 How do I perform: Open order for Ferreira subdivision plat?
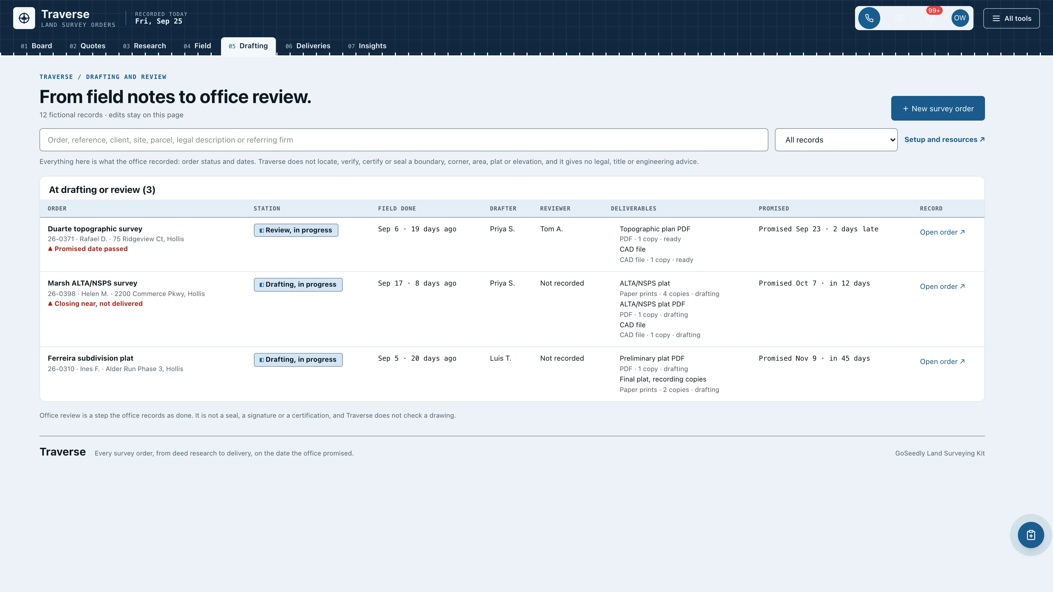pos(942,362)
